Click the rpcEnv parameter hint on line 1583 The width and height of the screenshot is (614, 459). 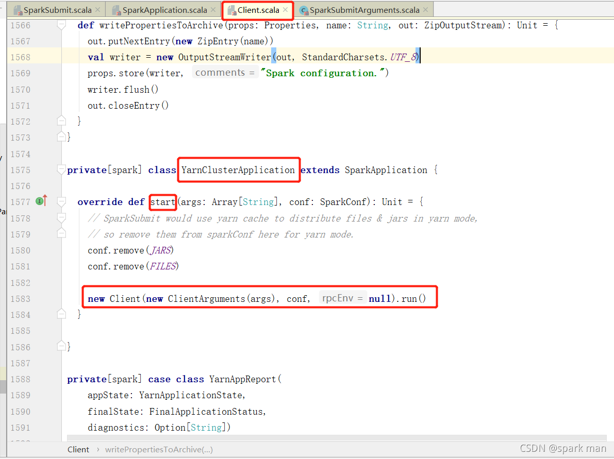pyautogui.click(x=343, y=298)
